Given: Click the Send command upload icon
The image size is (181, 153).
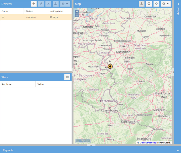Looking at the screenshot, I should 56,4.
